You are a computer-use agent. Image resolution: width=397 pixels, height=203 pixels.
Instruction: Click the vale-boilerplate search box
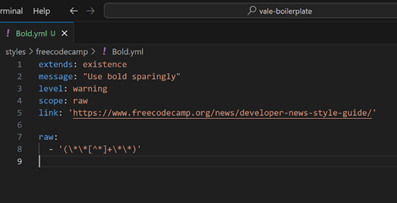click(x=251, y=11)
